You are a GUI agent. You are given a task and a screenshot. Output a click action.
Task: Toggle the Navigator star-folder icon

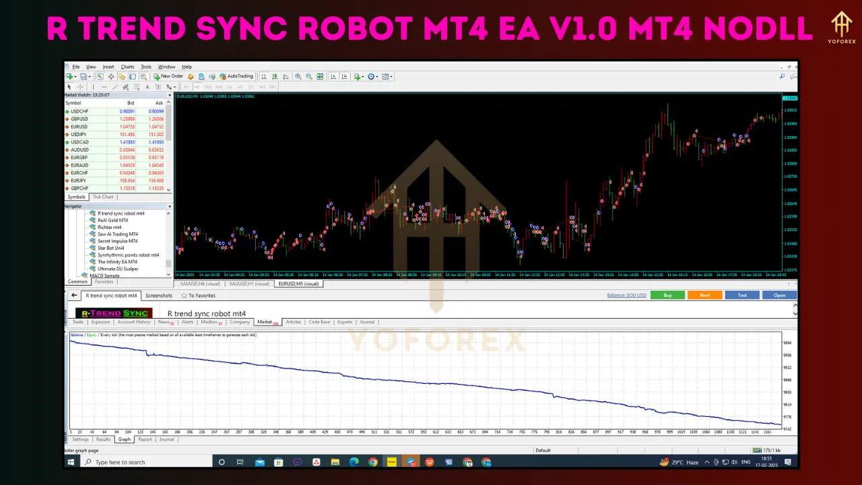click(x=122, y=76)
